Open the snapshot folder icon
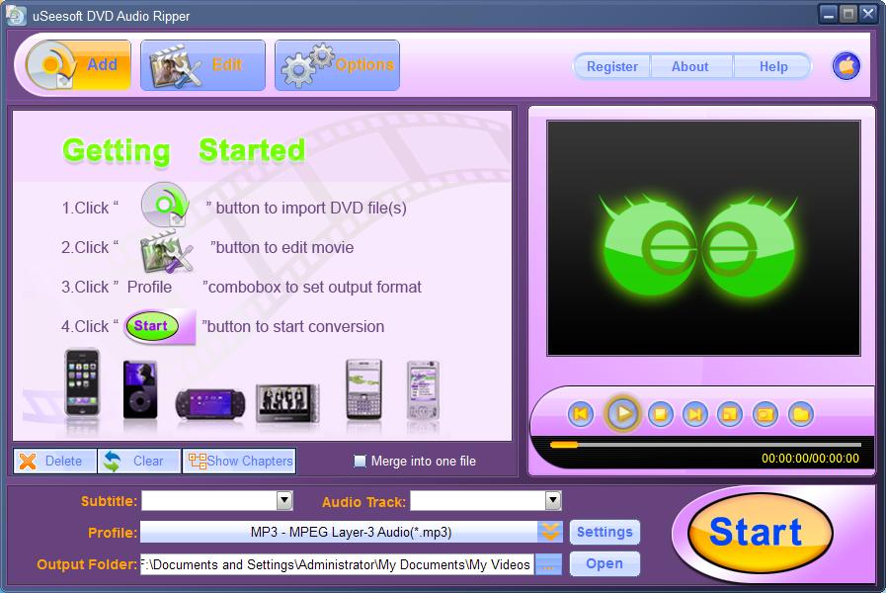Viewport: 886px width, 593px height. point(801,414)
